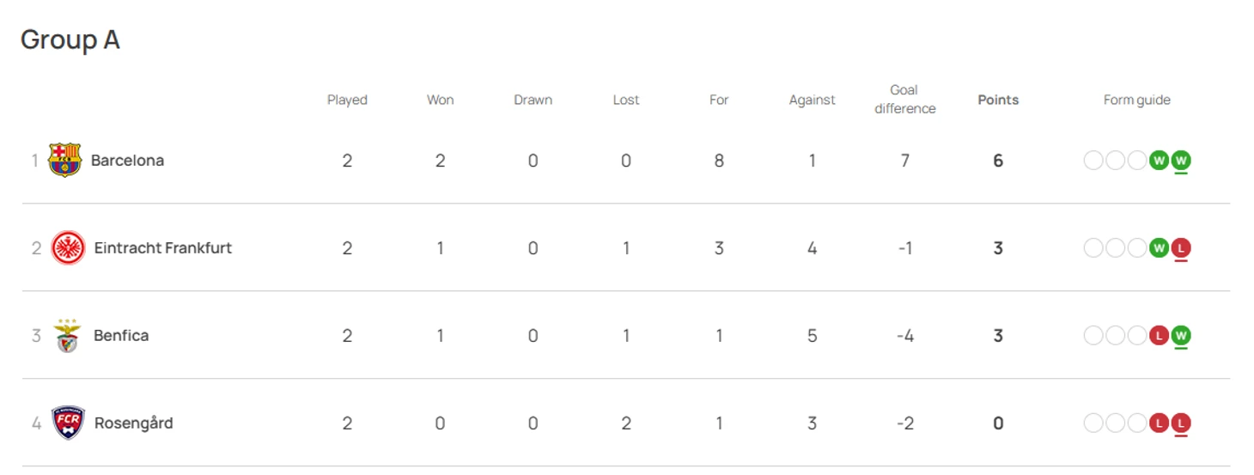This screenshot has height=475, width=1254.
Task: Click the Eintracht Frankfurt club crest
Action: coord(68,248)
